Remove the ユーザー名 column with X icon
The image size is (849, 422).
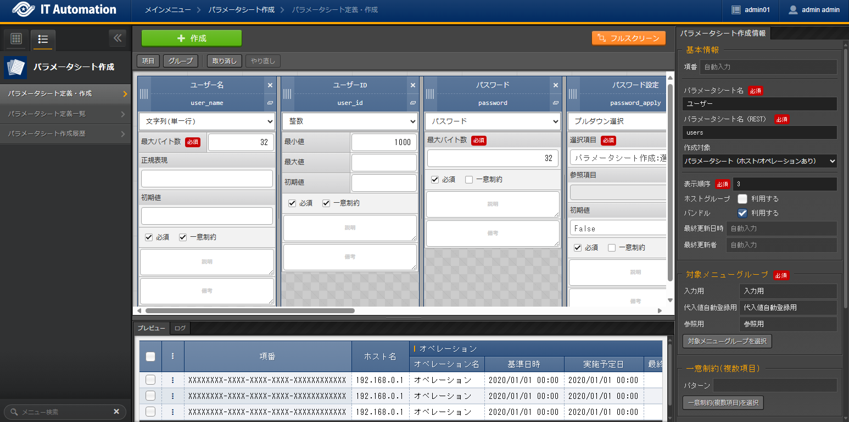[270, 85]
